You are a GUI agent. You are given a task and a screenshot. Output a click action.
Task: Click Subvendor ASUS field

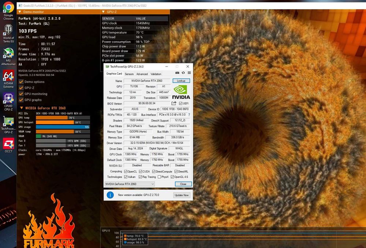pyautogui.click(x=135, y=109)
